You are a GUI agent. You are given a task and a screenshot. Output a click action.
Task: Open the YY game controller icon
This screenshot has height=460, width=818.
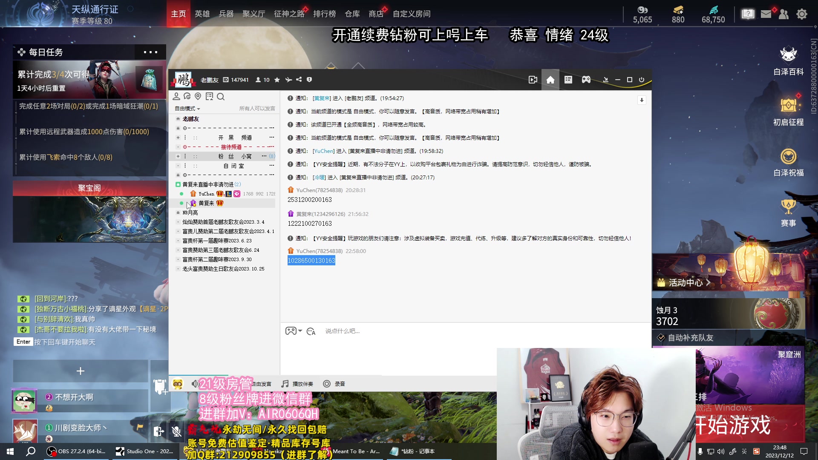(x=586, y=80)
